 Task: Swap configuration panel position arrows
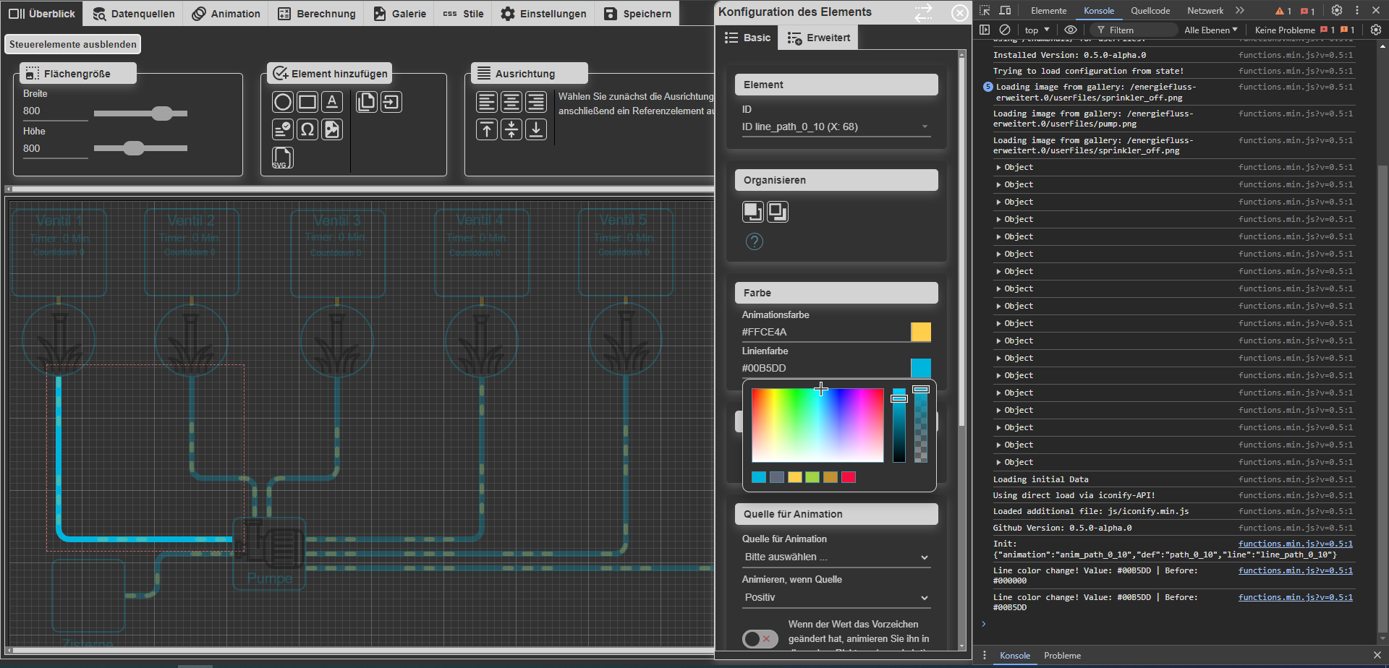(x=924, y=12)
